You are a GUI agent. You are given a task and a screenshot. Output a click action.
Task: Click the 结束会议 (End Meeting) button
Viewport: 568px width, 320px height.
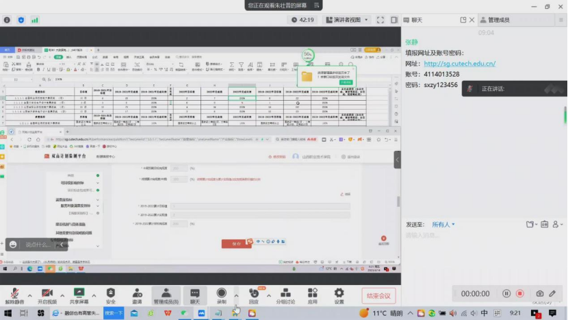pos(378,296)
